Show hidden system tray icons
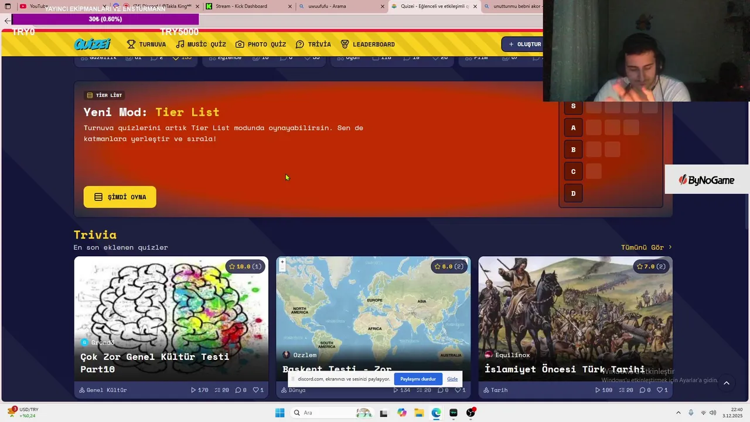 click(679, 413)
